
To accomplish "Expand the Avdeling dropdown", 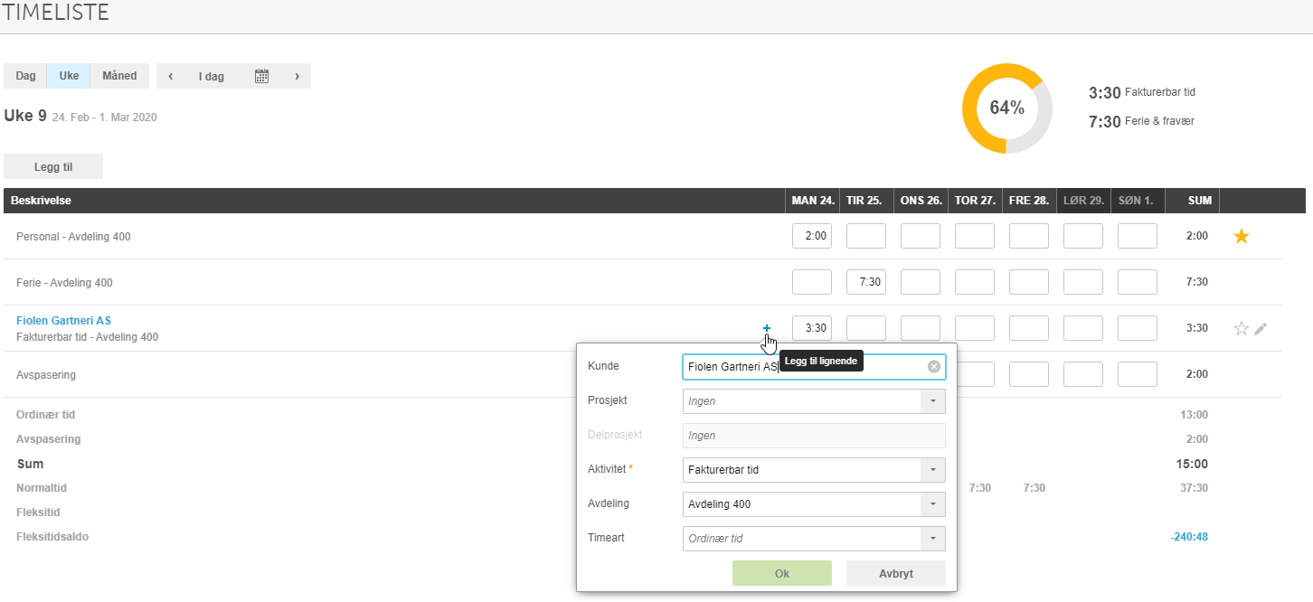I will [932, 504].
